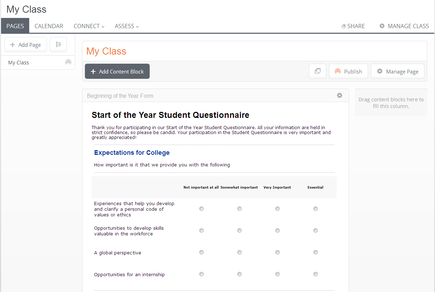The height and width of the screenshot is (292, 435).
Task: Click the Manage Page gear button
Action: tap(397, 71)
